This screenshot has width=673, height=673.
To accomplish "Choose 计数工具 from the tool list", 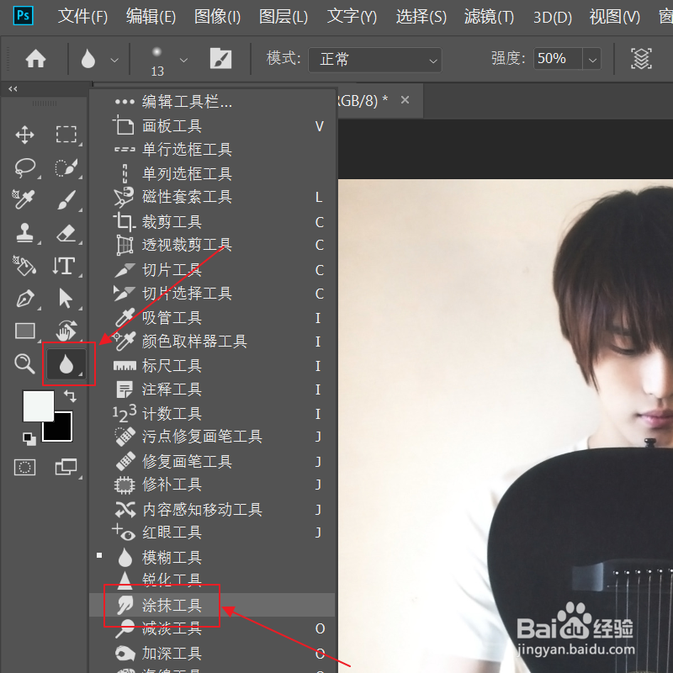I will point(212,413).
